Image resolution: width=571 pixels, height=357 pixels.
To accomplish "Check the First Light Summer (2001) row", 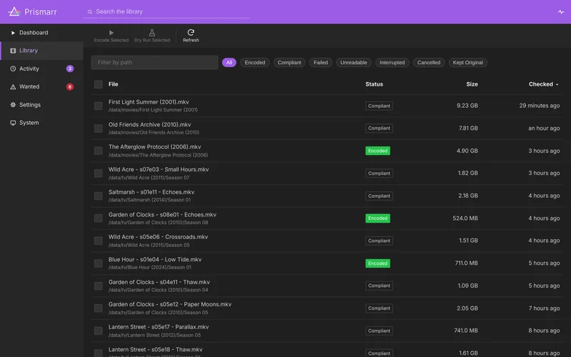I will click(98, 106).
